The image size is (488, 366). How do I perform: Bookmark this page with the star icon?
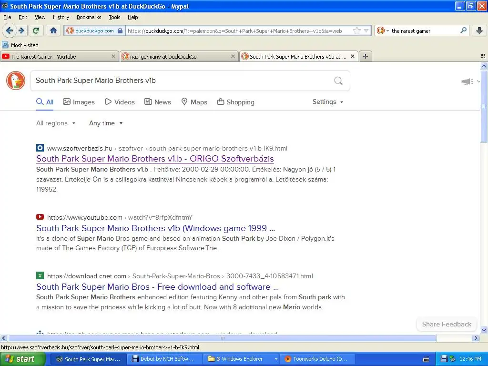(x=357, y=30)
